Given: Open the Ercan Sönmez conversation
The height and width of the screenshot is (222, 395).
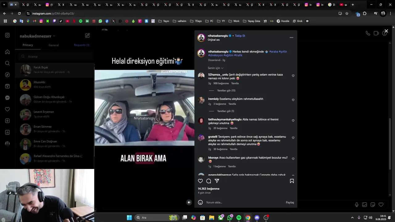Looking at the screenshot, I should pos(55,129).
